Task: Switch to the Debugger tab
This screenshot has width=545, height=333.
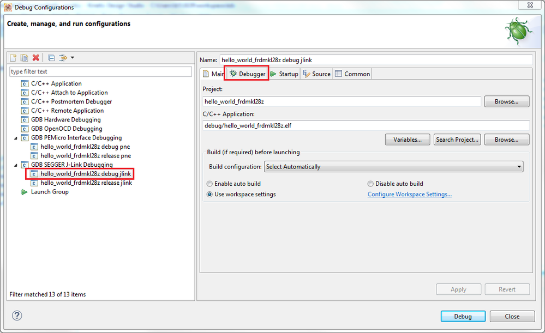Action: (x=247, y=74)
